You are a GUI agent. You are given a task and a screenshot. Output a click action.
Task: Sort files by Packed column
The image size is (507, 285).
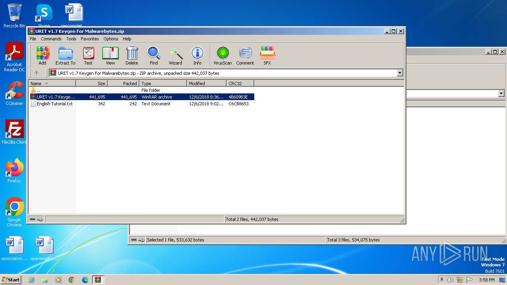pos(123,83)
